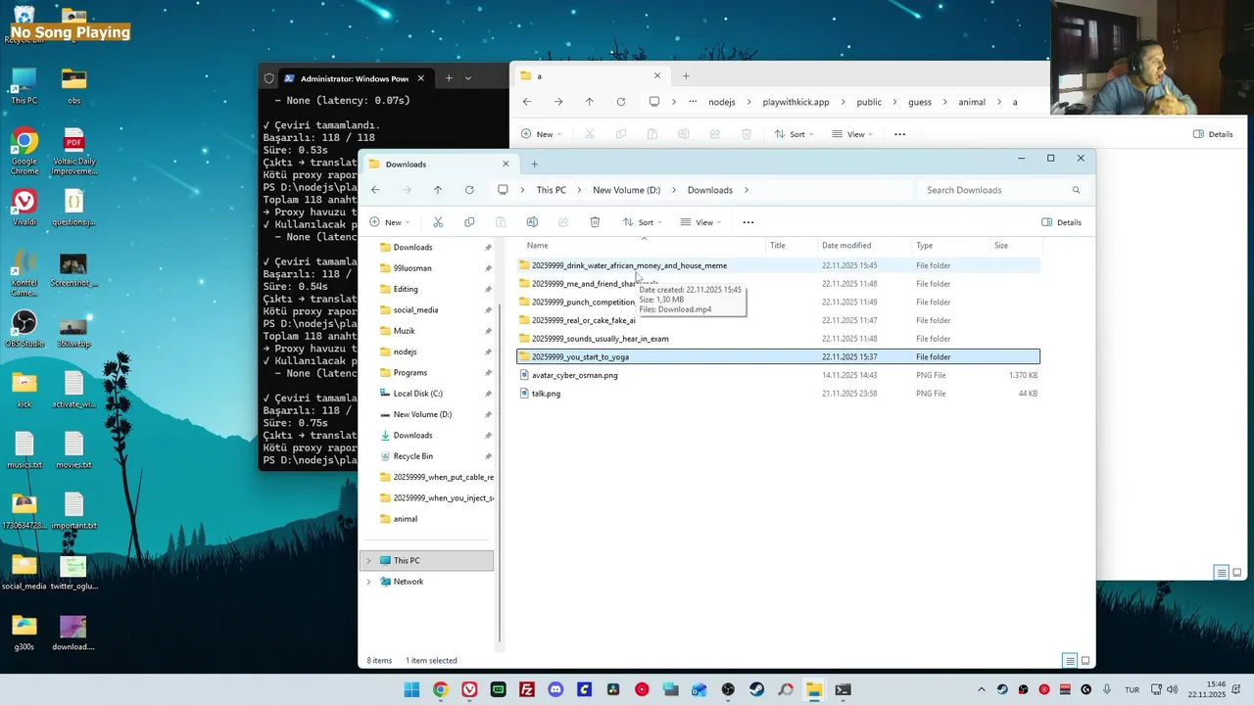Screen dimensions: 1254x705
Task: Click volume speaker icon in system tray
Action: pos(1172,689)
